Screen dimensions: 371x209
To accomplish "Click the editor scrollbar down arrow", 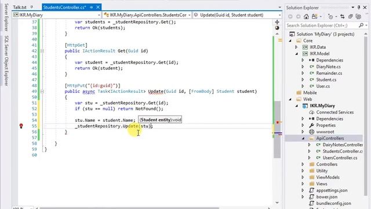I will pyautogui.click(x=277, y=203).
